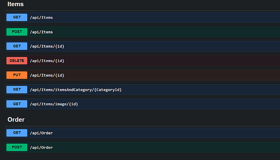
Task: Click the GET badge for /api/Items list
Action: click(x=17, y=17)
